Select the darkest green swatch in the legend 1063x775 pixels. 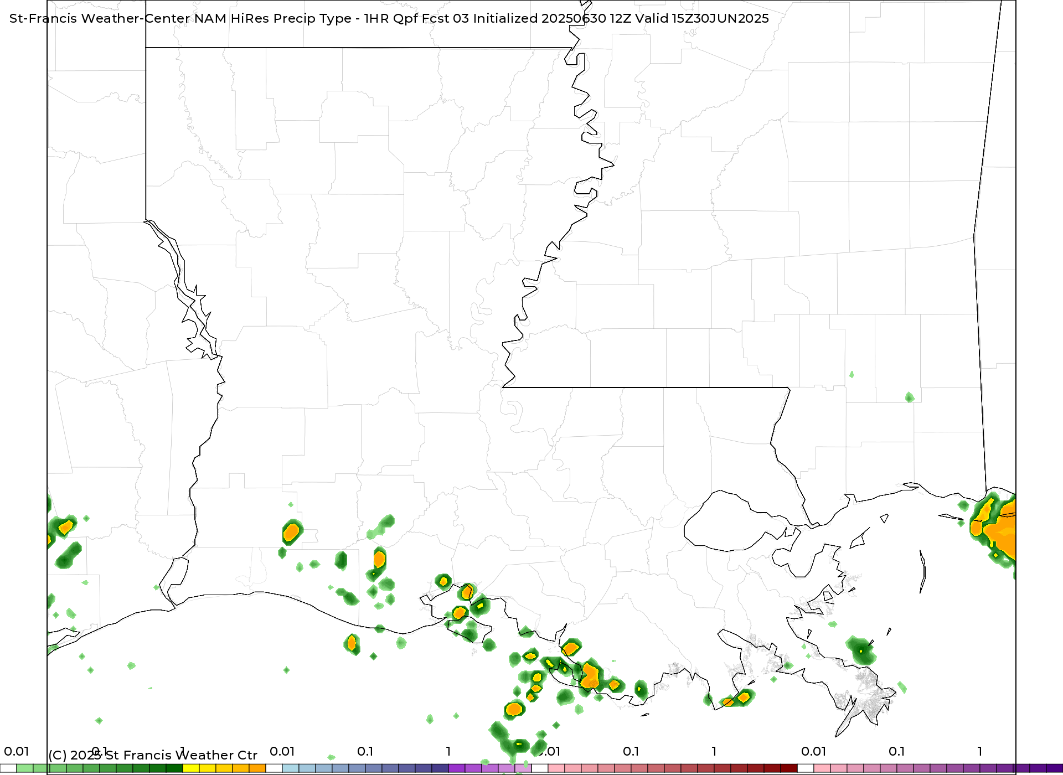coord(174,768)
